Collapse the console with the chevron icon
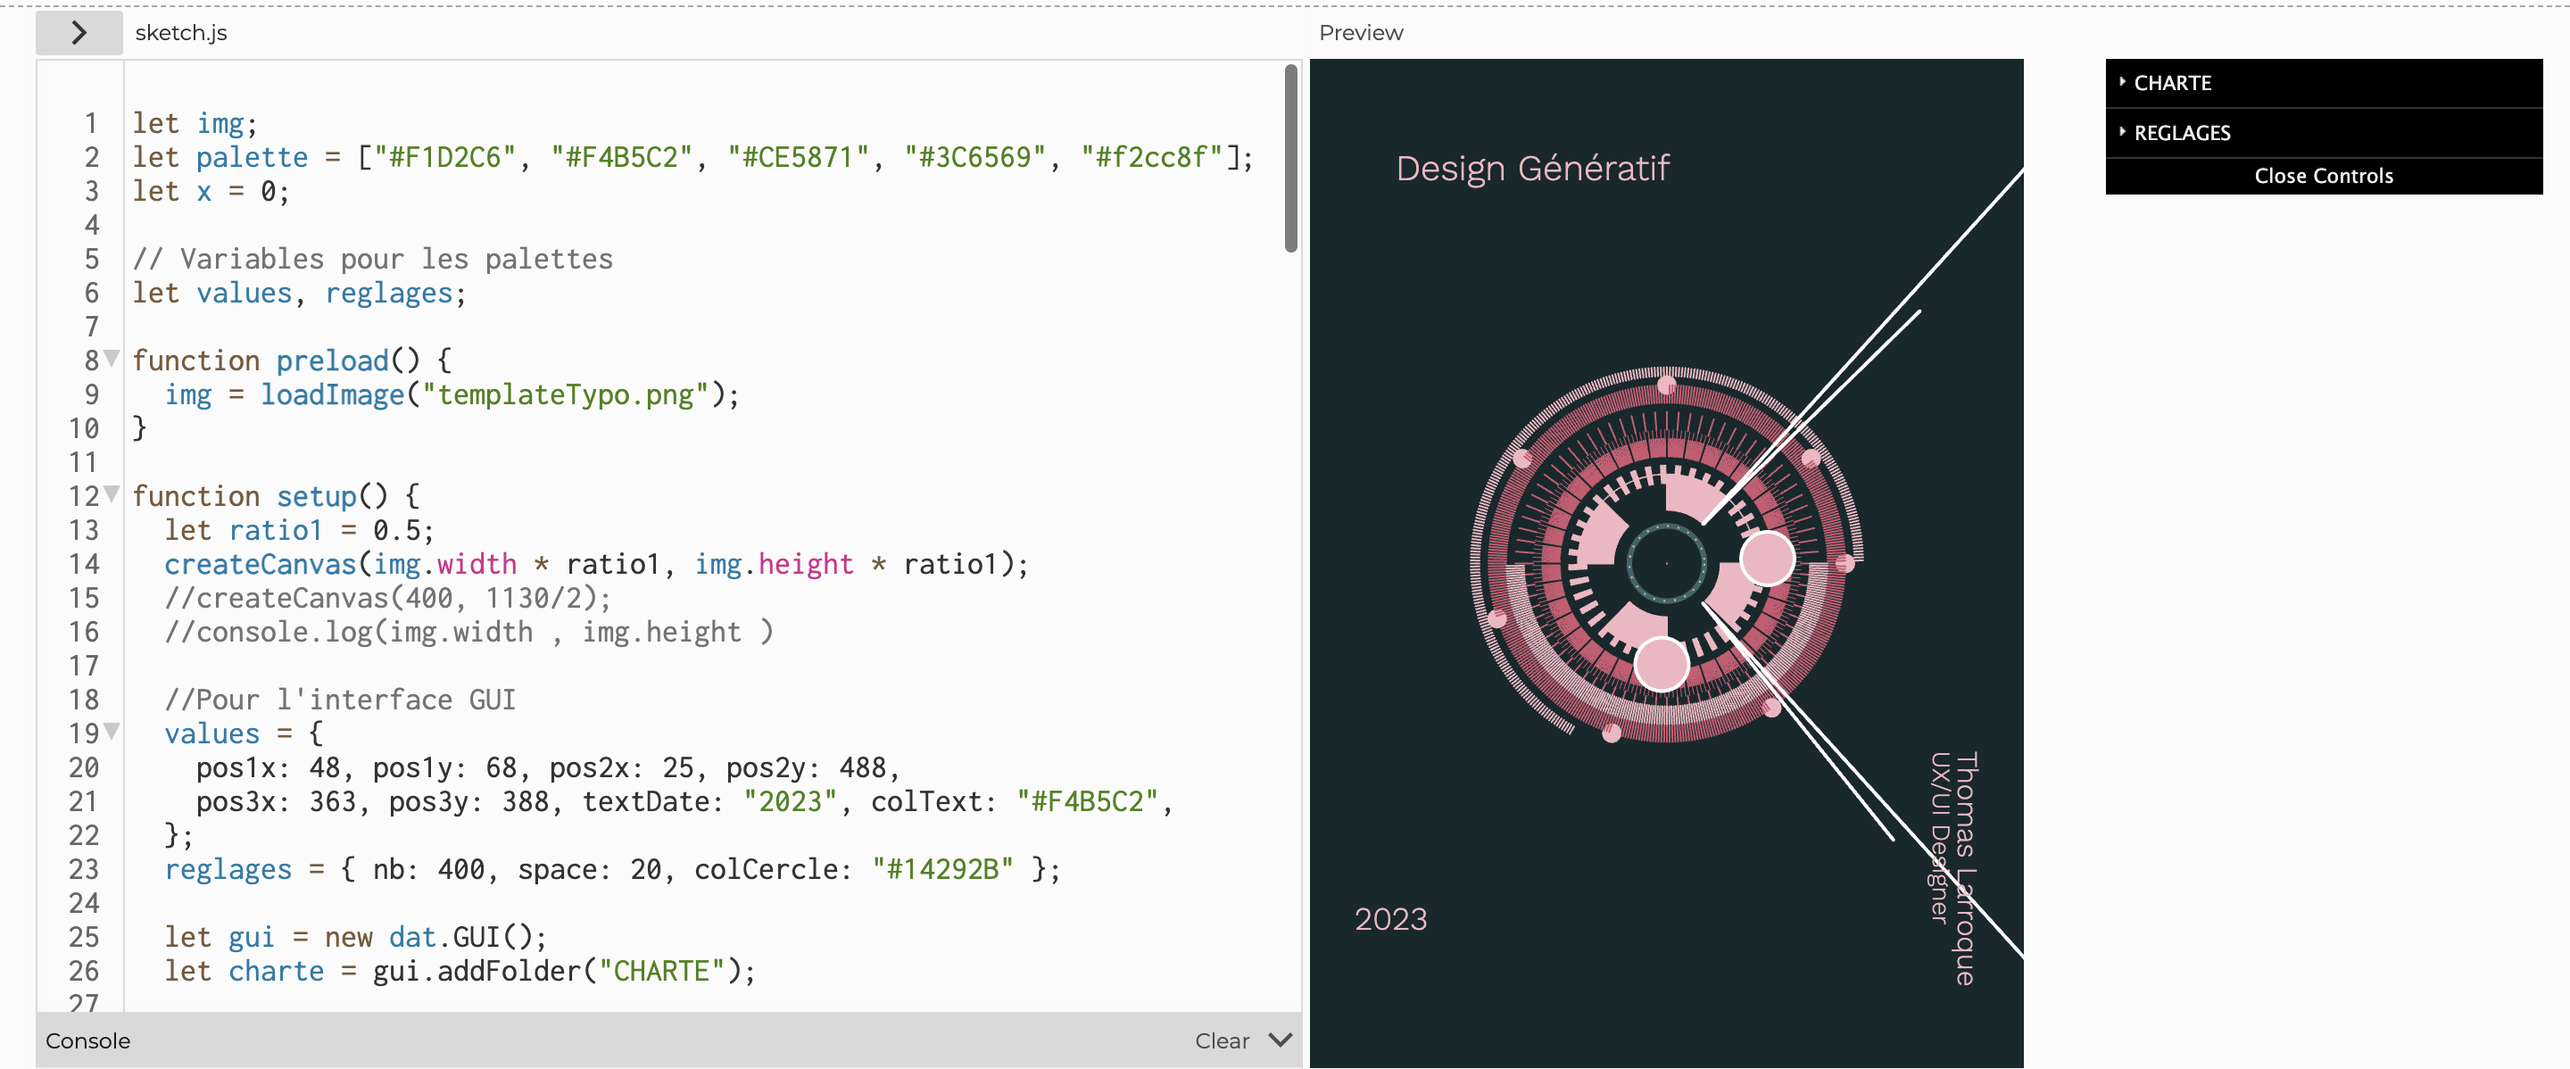 click(1280, 1040)
